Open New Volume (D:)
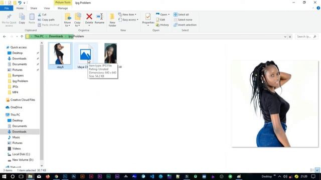321x180 pixels. tap(23, 160)
